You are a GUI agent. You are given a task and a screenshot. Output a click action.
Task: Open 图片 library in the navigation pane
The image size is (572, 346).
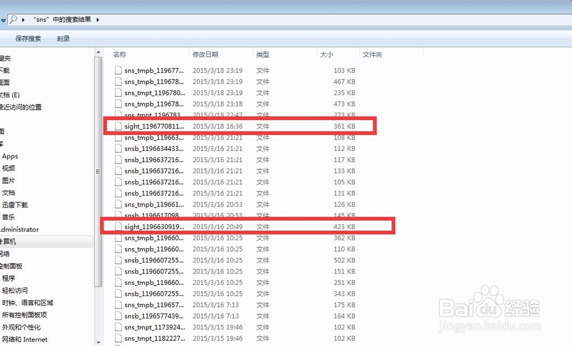(9, 181)
